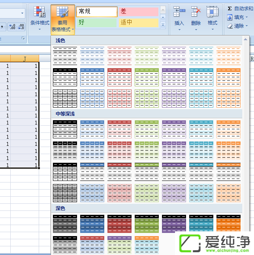Click the 删除 delete cells icon
This screenshot has height=255, width=254.
[196, 12]
